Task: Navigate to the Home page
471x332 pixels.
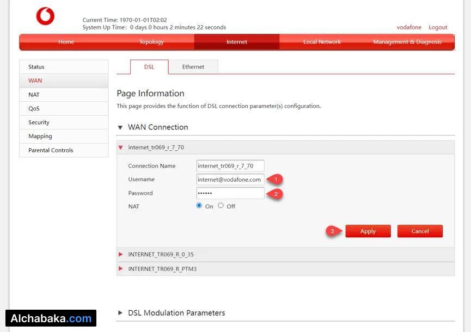Action: 66,41
